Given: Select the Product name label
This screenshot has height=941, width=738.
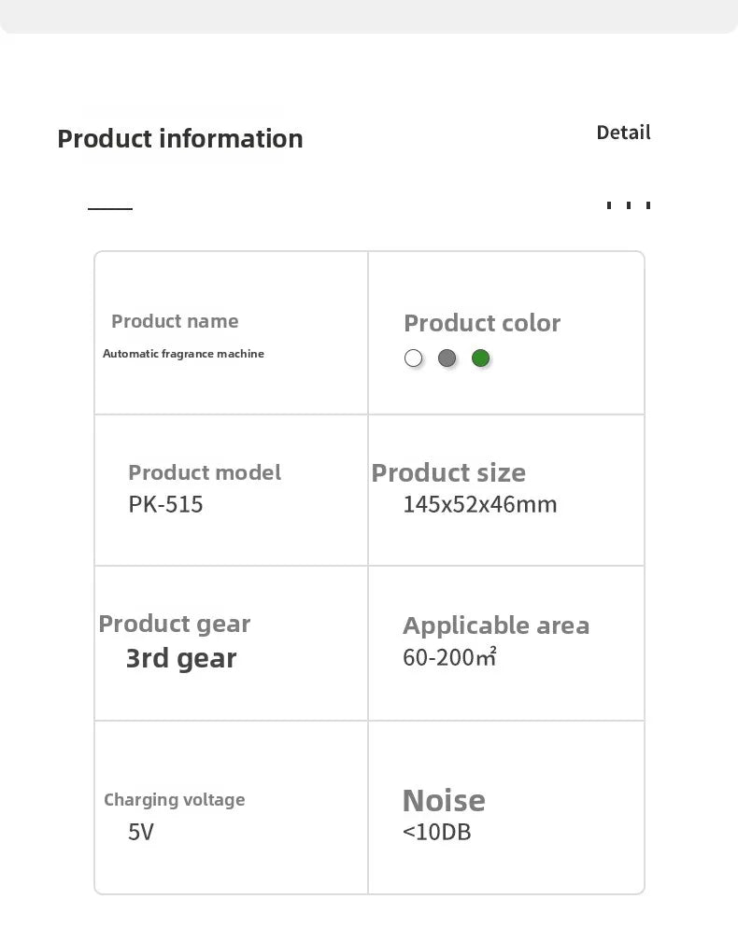Looking at the screenshot, I should 175,321.
